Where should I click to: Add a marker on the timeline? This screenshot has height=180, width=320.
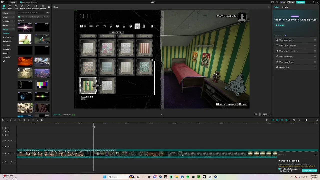click(38, 120)
